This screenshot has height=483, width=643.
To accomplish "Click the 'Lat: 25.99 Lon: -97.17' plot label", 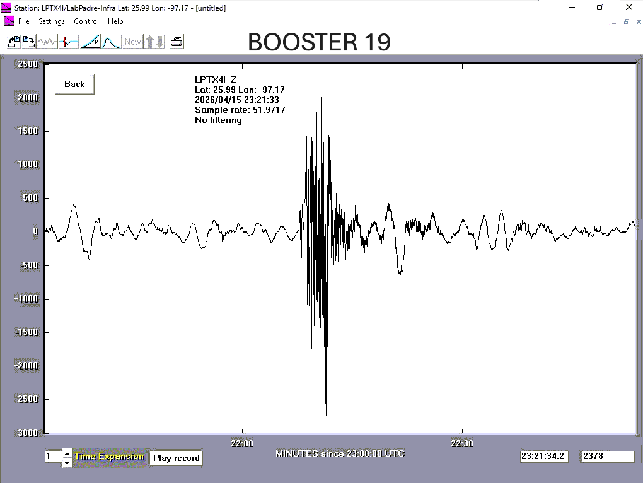I will pos(240,90).
